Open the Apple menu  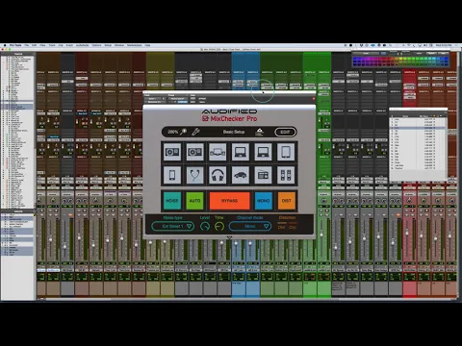(5, 45)
